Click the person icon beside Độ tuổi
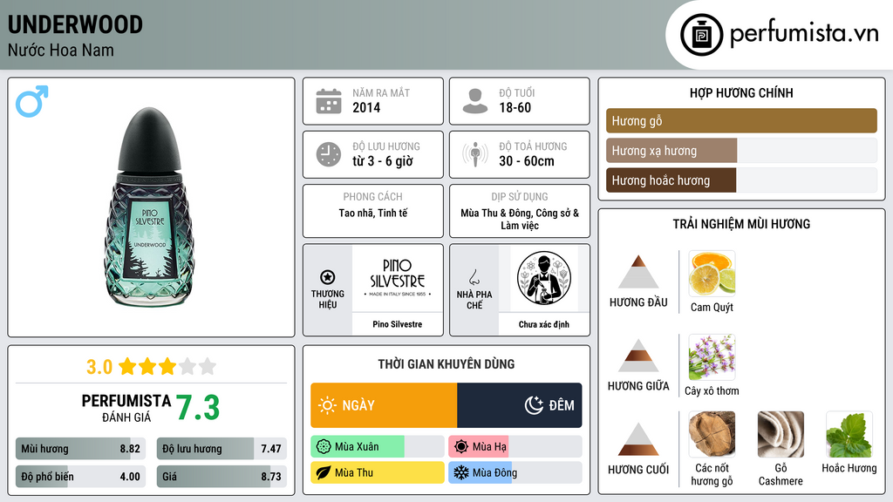 pyautogui.click(x=475, y=101)
